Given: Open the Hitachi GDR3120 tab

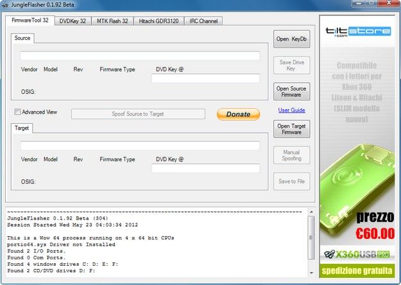Looking at the screenshot, I should click(x=158, y=21).
